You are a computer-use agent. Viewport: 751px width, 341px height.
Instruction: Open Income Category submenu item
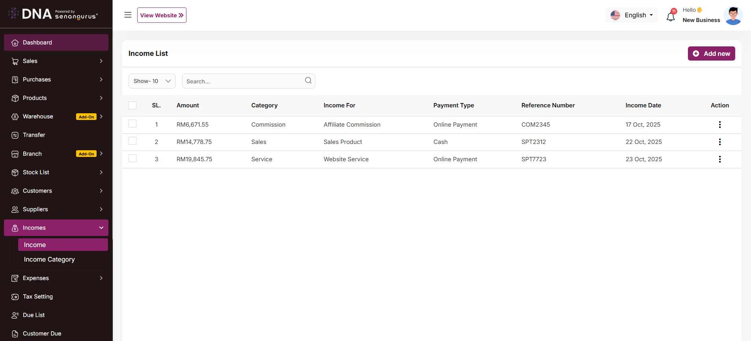coord(49,260)
